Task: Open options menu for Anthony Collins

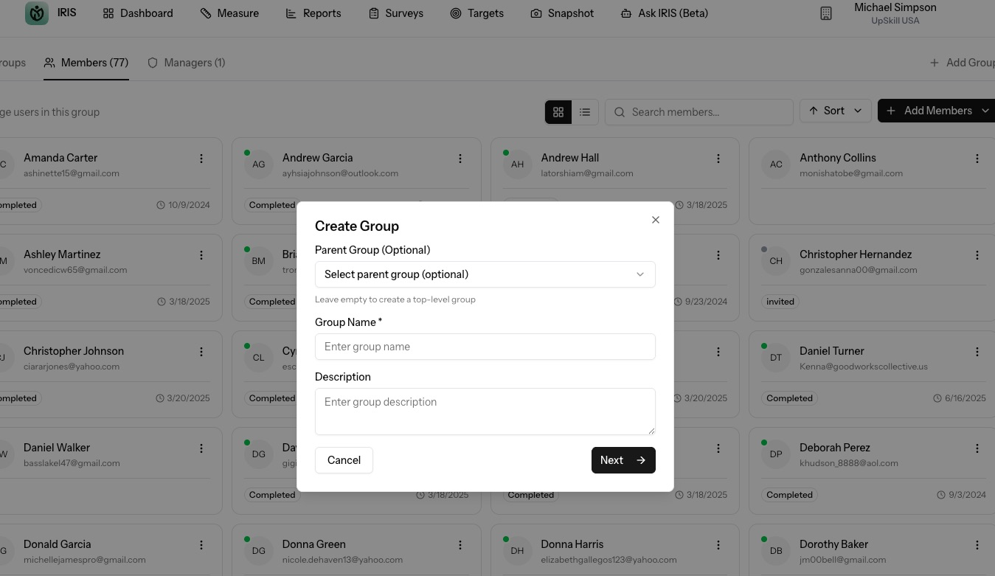Action: pyautogui.click(x=977, y=159)
